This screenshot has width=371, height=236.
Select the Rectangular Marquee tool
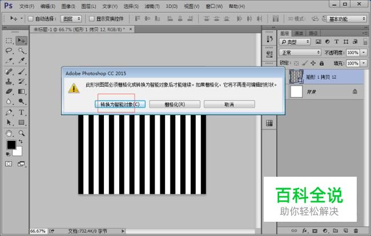9,40
